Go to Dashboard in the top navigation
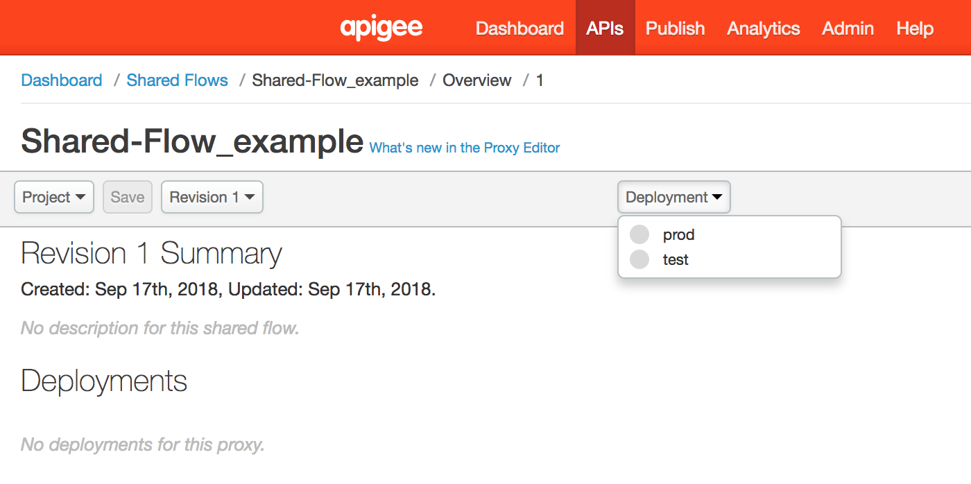Viewport: 971px width, 484px height. 519,28
